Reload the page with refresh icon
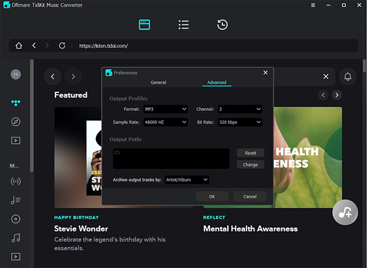367x268 pixels. point(62,46)
